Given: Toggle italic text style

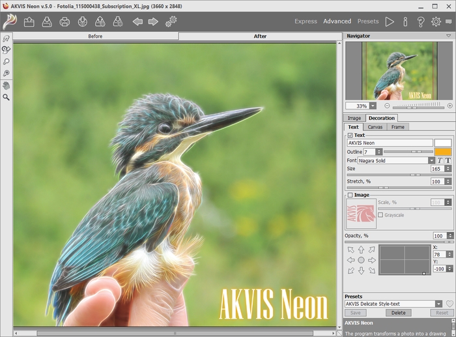Looking at the screenshot, I should tap(440, 160).
